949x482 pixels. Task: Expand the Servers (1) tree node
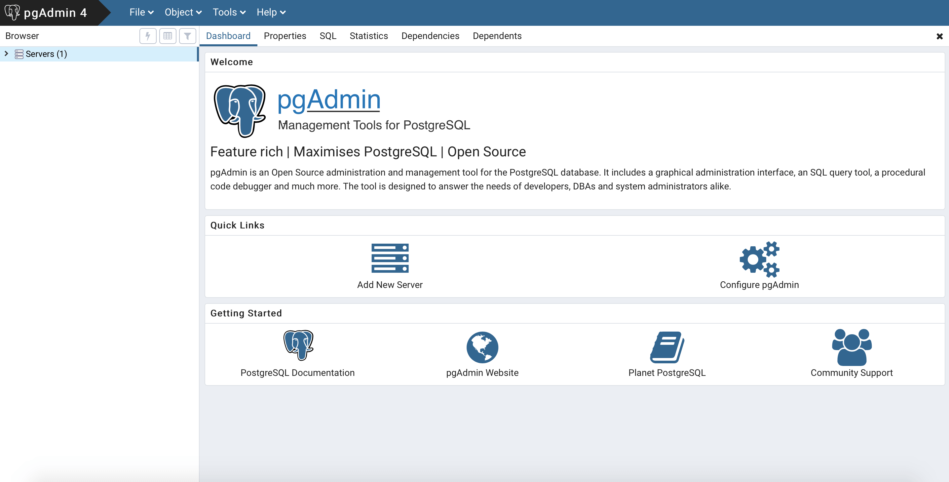(6, 54)
